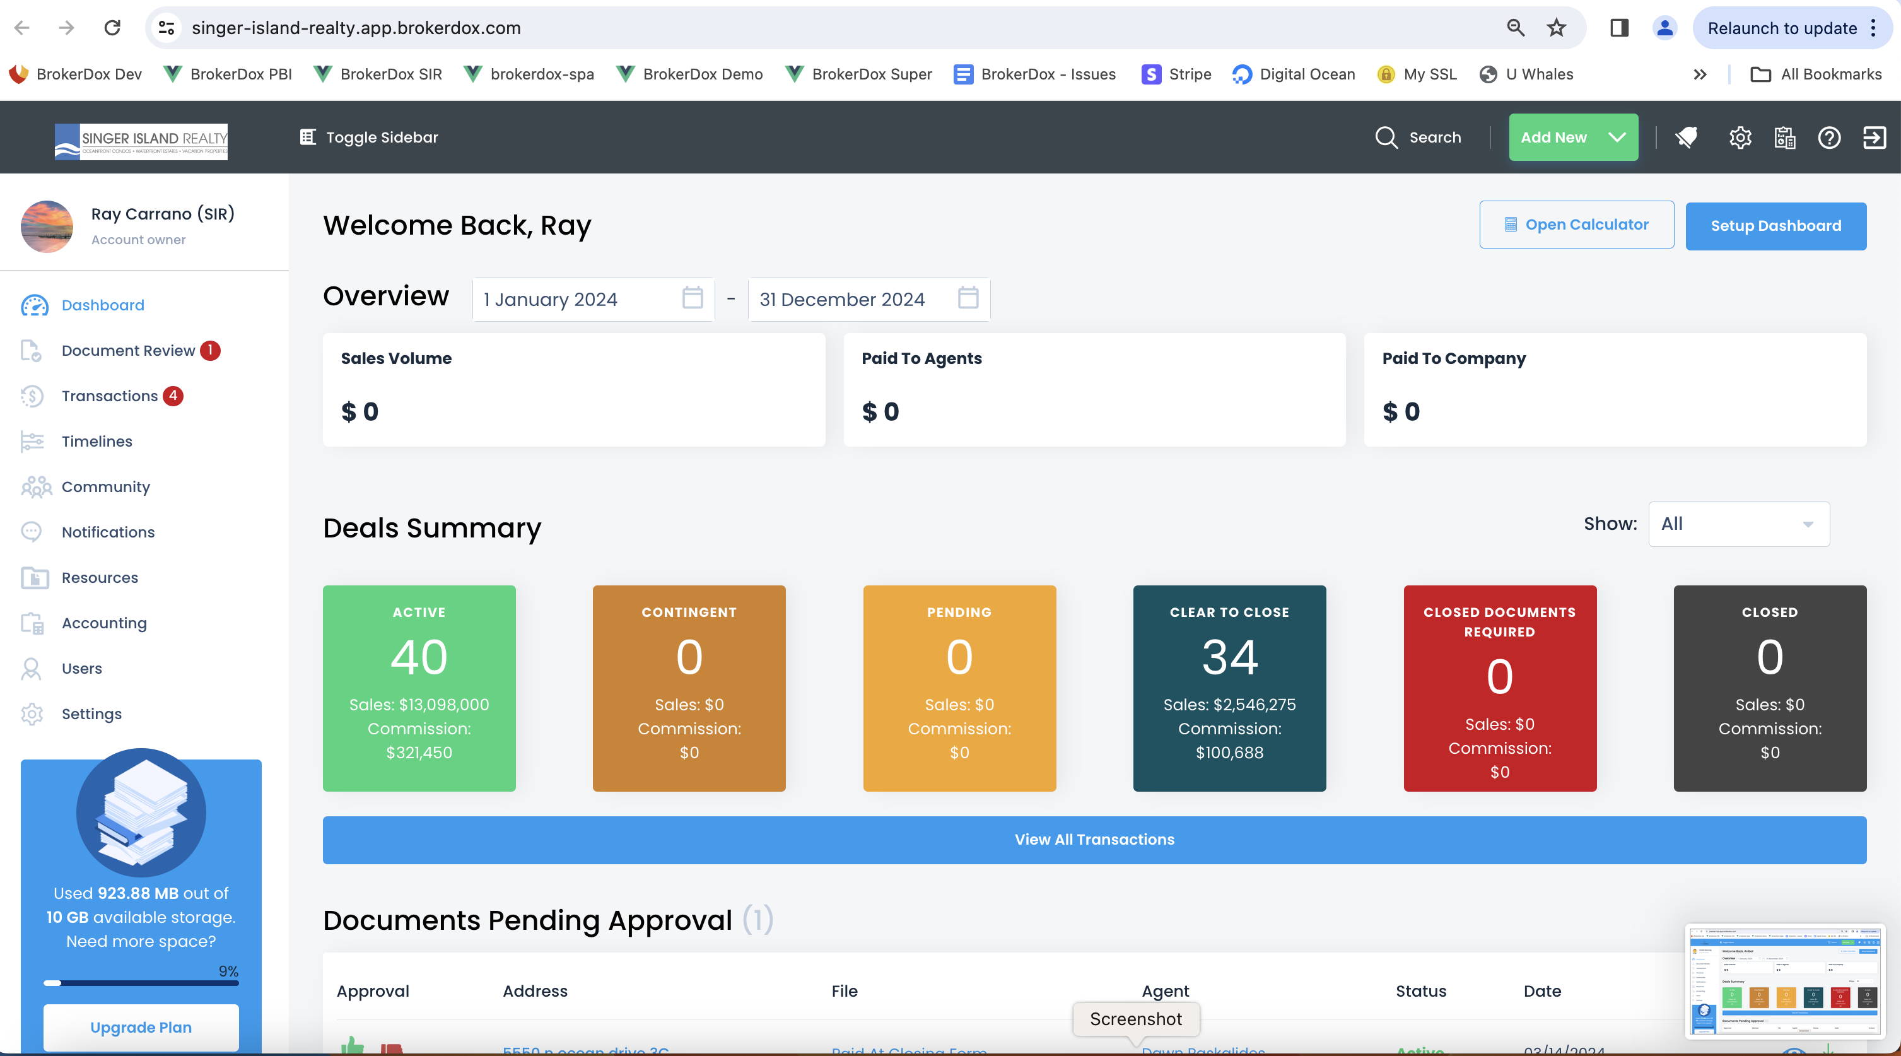Open Chrome three-dot menu

1873,28
